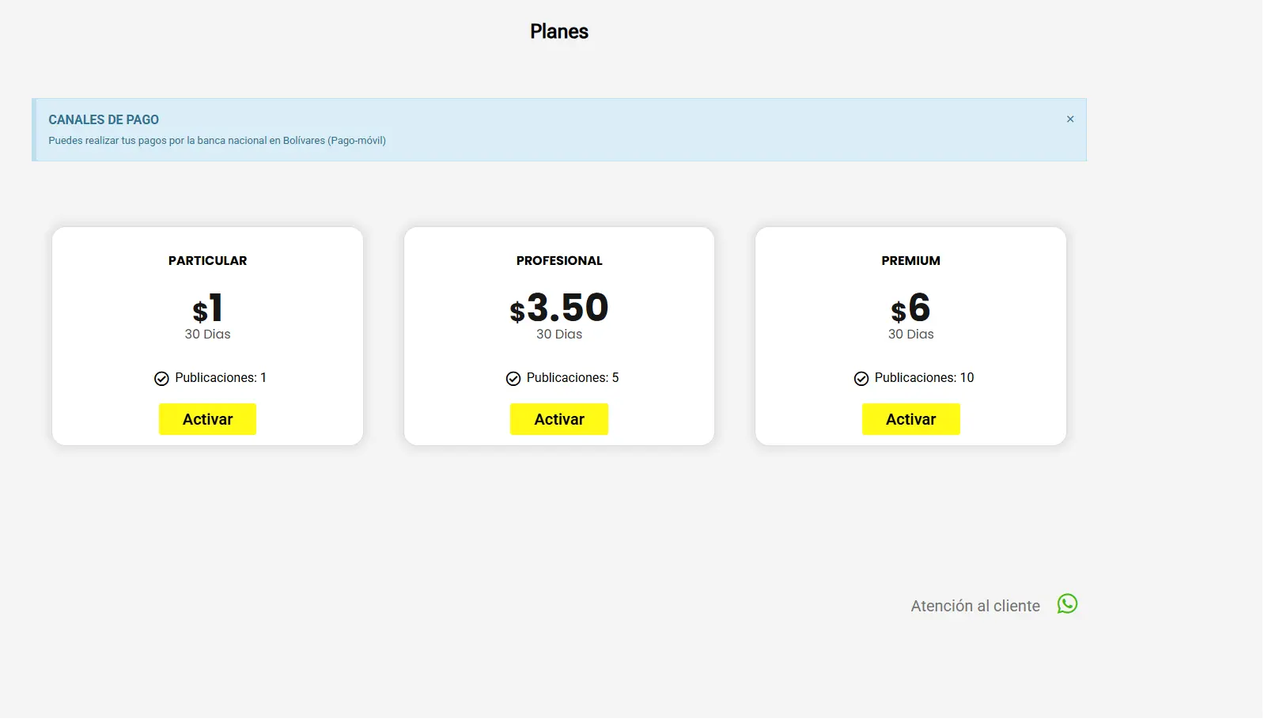Activate the Particular plan
Image resolution: width=1264 pixels, height=726 pixels.
tap(207, 419)
